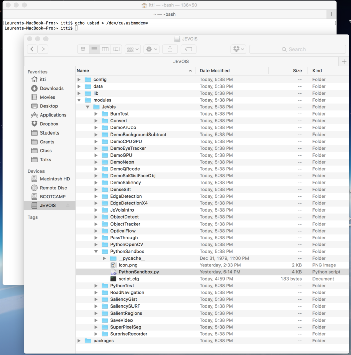Expand the data folder

click(79, 86)
